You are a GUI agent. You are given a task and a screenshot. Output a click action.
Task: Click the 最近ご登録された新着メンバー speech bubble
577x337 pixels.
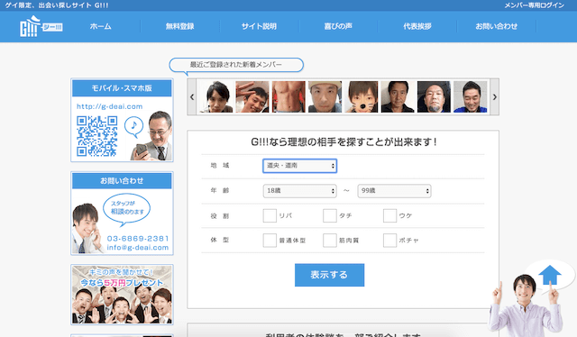236,65
